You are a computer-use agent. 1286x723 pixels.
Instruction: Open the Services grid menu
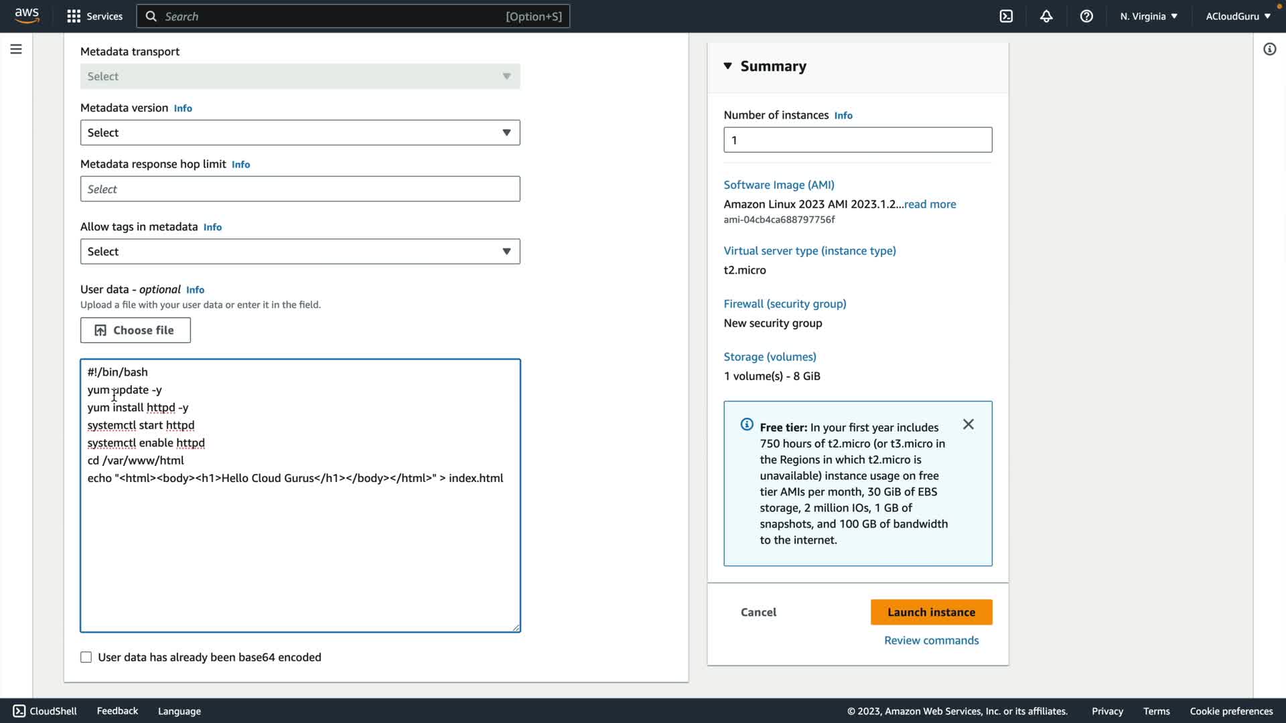tap(94, 16)
